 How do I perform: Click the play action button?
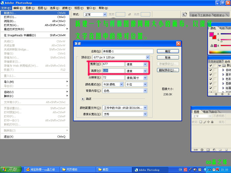229,94
